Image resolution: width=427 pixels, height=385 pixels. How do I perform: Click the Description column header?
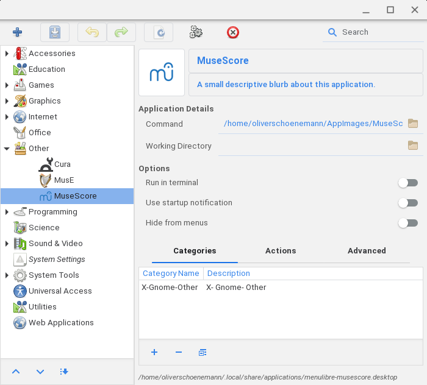pyautogui.click(x=313, y=274)
